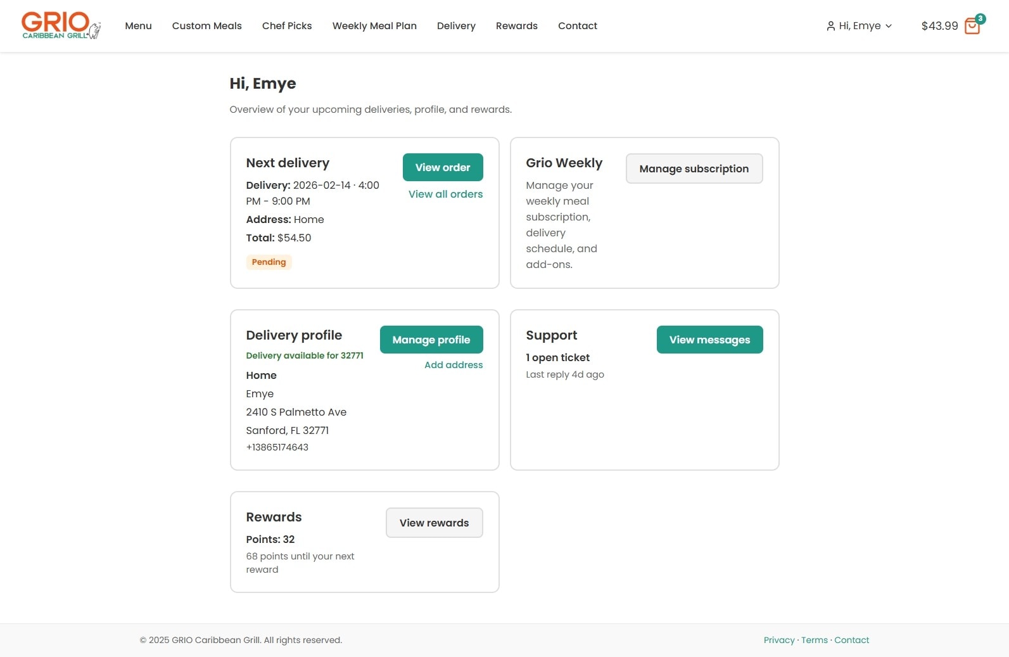Expand the Hi, Emye account dropdown
The height and width of the screenshot is (657, 1009).
tap(859, 26)
